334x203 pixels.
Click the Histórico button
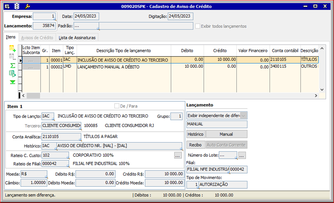[195, 134]
